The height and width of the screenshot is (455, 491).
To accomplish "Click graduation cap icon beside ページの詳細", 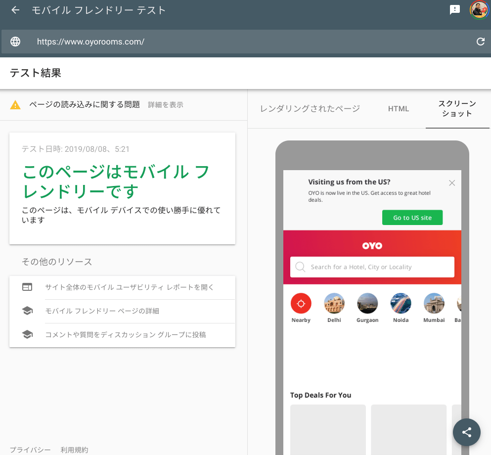I will pyautogui.click(x=27, y=311).
